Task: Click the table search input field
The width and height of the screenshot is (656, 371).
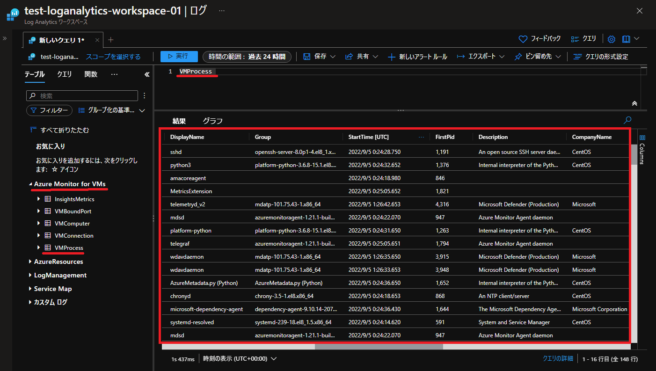Action: click(x=82, y=95)
